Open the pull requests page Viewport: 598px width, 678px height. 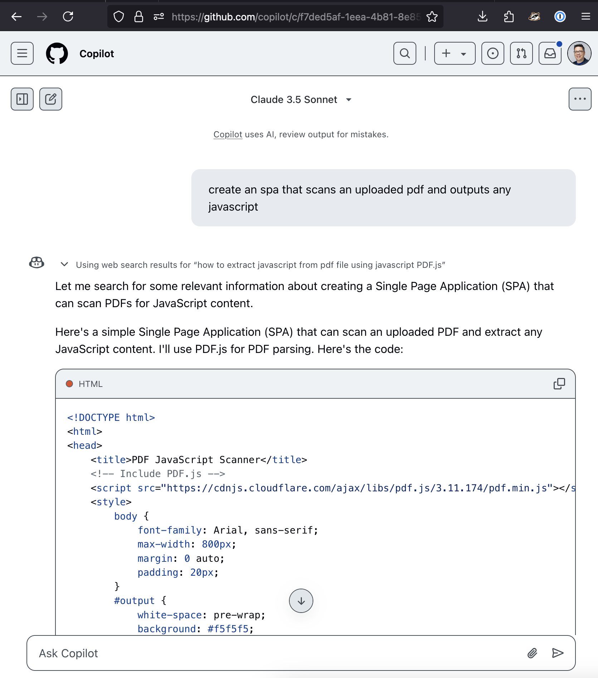coord(521,53)
